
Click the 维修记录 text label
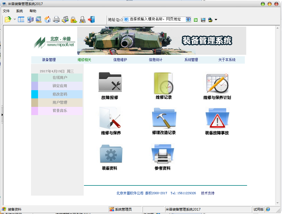(x=164, y=98)
